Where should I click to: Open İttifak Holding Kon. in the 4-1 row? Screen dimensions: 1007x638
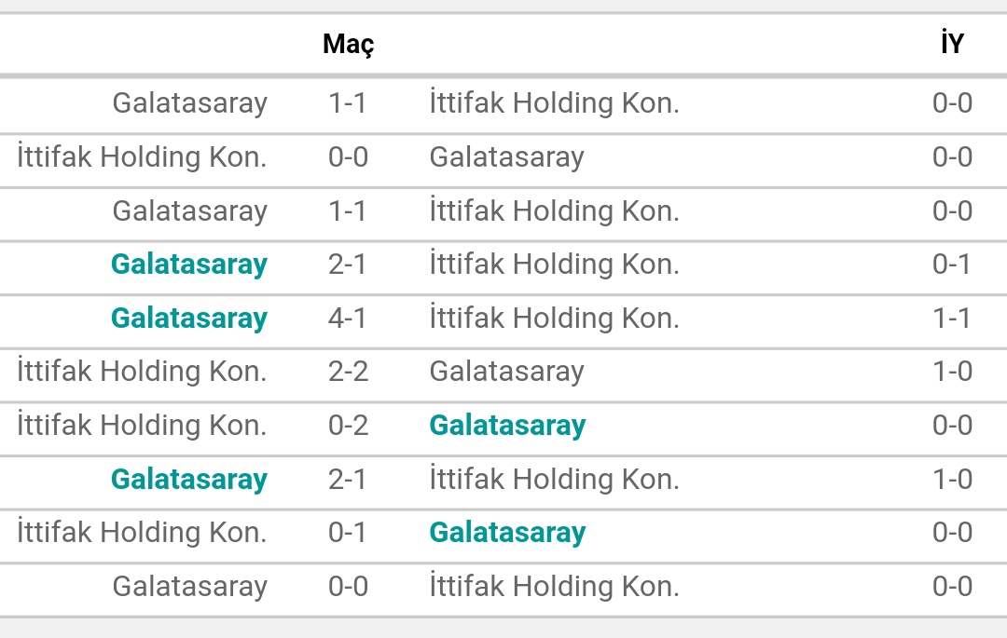554,318
